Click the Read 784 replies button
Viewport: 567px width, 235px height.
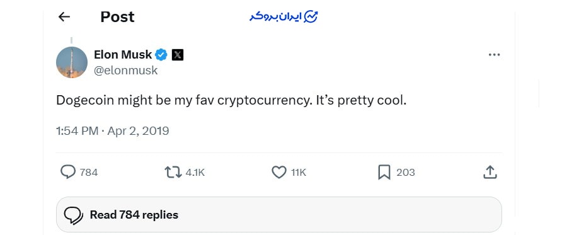pos(279,215)
